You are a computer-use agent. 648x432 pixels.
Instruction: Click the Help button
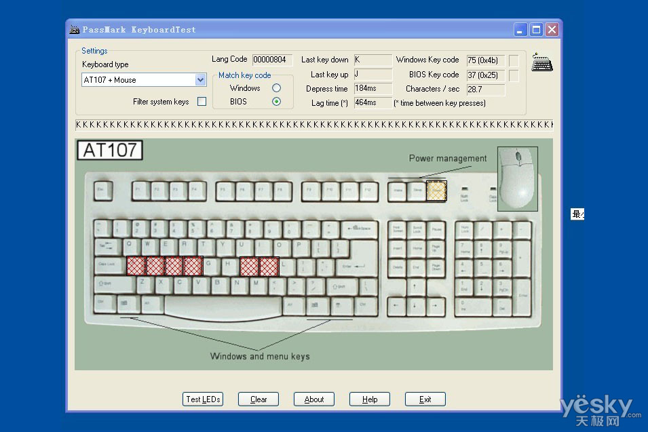(x=369, y=399)
